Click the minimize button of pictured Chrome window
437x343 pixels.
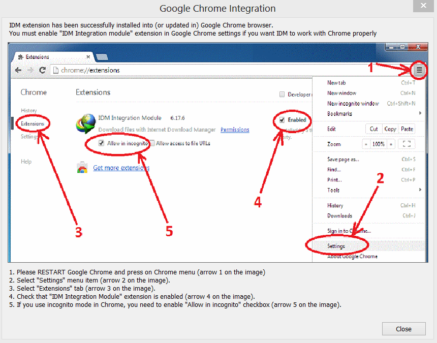[x=391, y=47]
